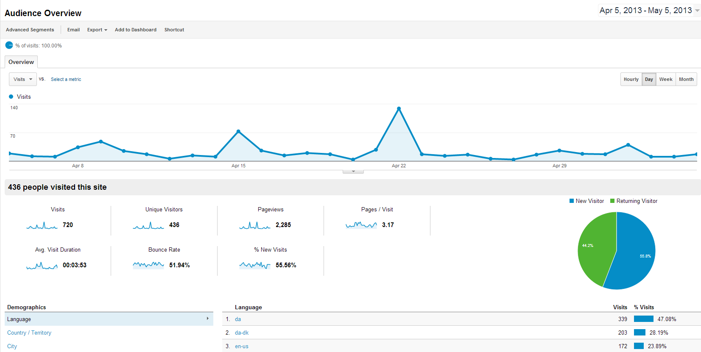Open the Visits metric dropdown
The height and width of the screenshot is (352, 701).
click(x=23, y=79)
